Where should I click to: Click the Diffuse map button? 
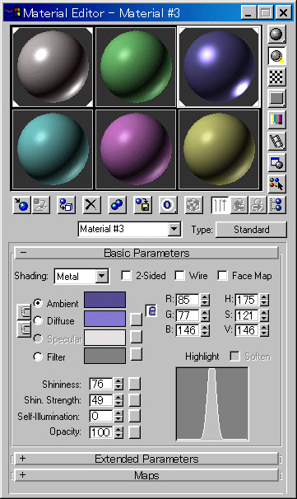point(136,319)
